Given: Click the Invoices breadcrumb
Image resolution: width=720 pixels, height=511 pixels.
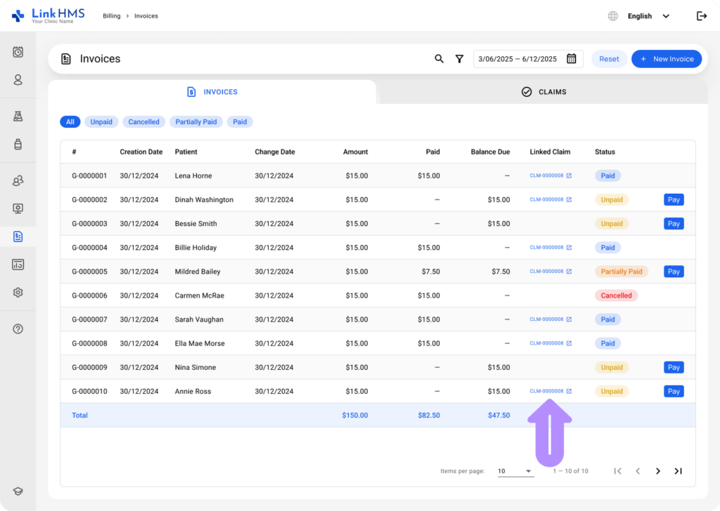Looking at the screenshot, I should coord(146,16).
